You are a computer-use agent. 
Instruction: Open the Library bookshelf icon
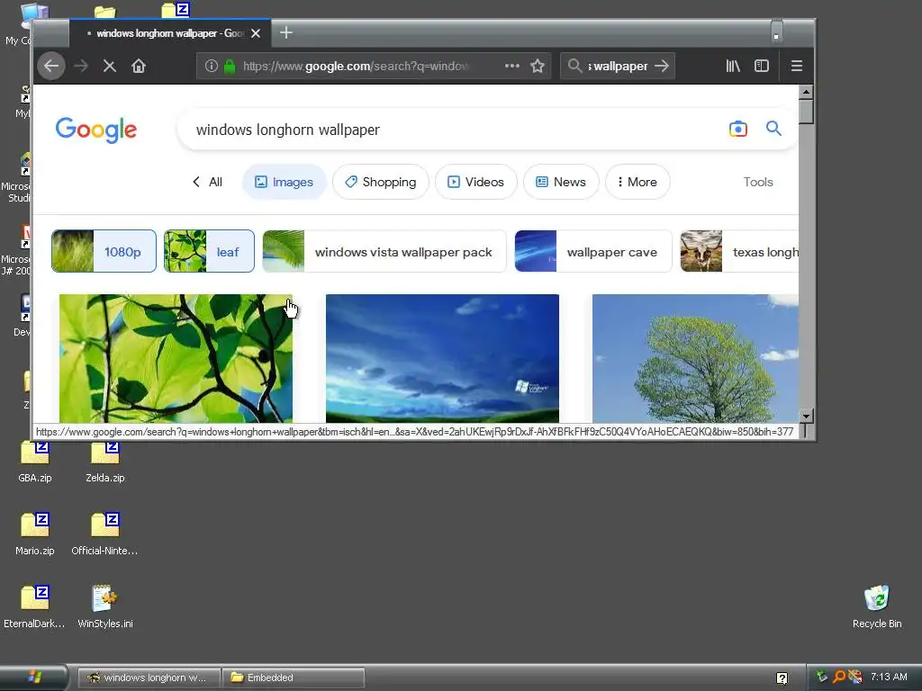(733, 66)
